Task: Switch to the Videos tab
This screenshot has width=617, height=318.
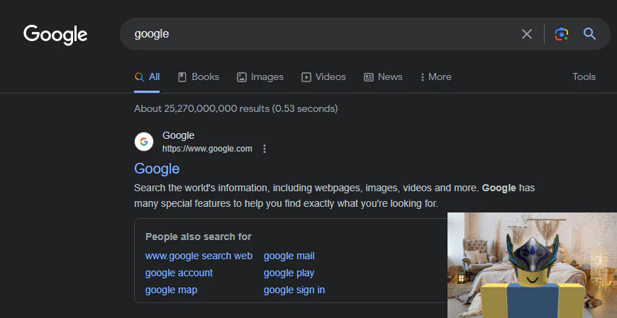Action: [323, 76]
